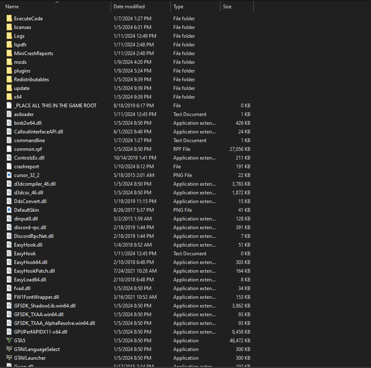Select the DdsConvert.dll file name
Viewport: 371px width, 368px height.
coord(30,202)
